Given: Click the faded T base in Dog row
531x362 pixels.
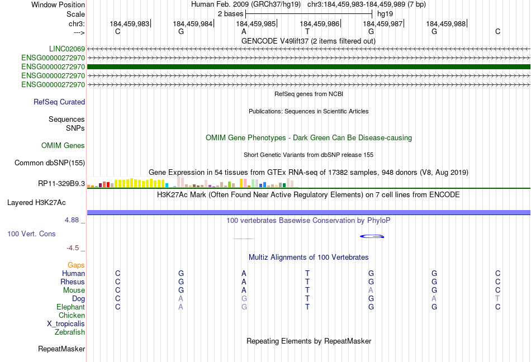Looking at the screenshot, I should 497,298.
